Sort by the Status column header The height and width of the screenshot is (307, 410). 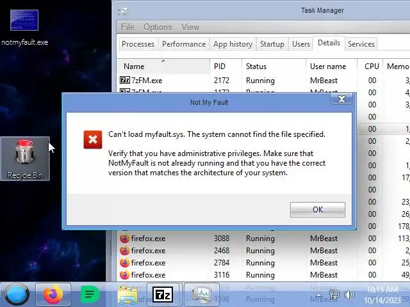coord(274,67)
